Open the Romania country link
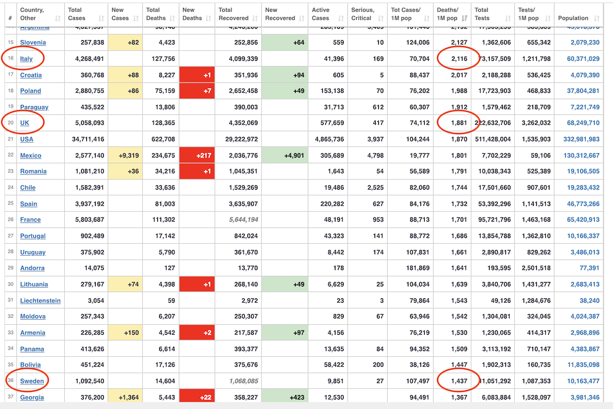The width and height of the screenshot is (613, 409). [33, 172]
